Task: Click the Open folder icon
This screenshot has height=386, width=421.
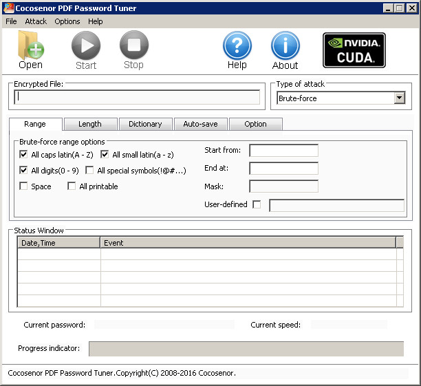Action: pyautogui.click(x=30, y=45)
